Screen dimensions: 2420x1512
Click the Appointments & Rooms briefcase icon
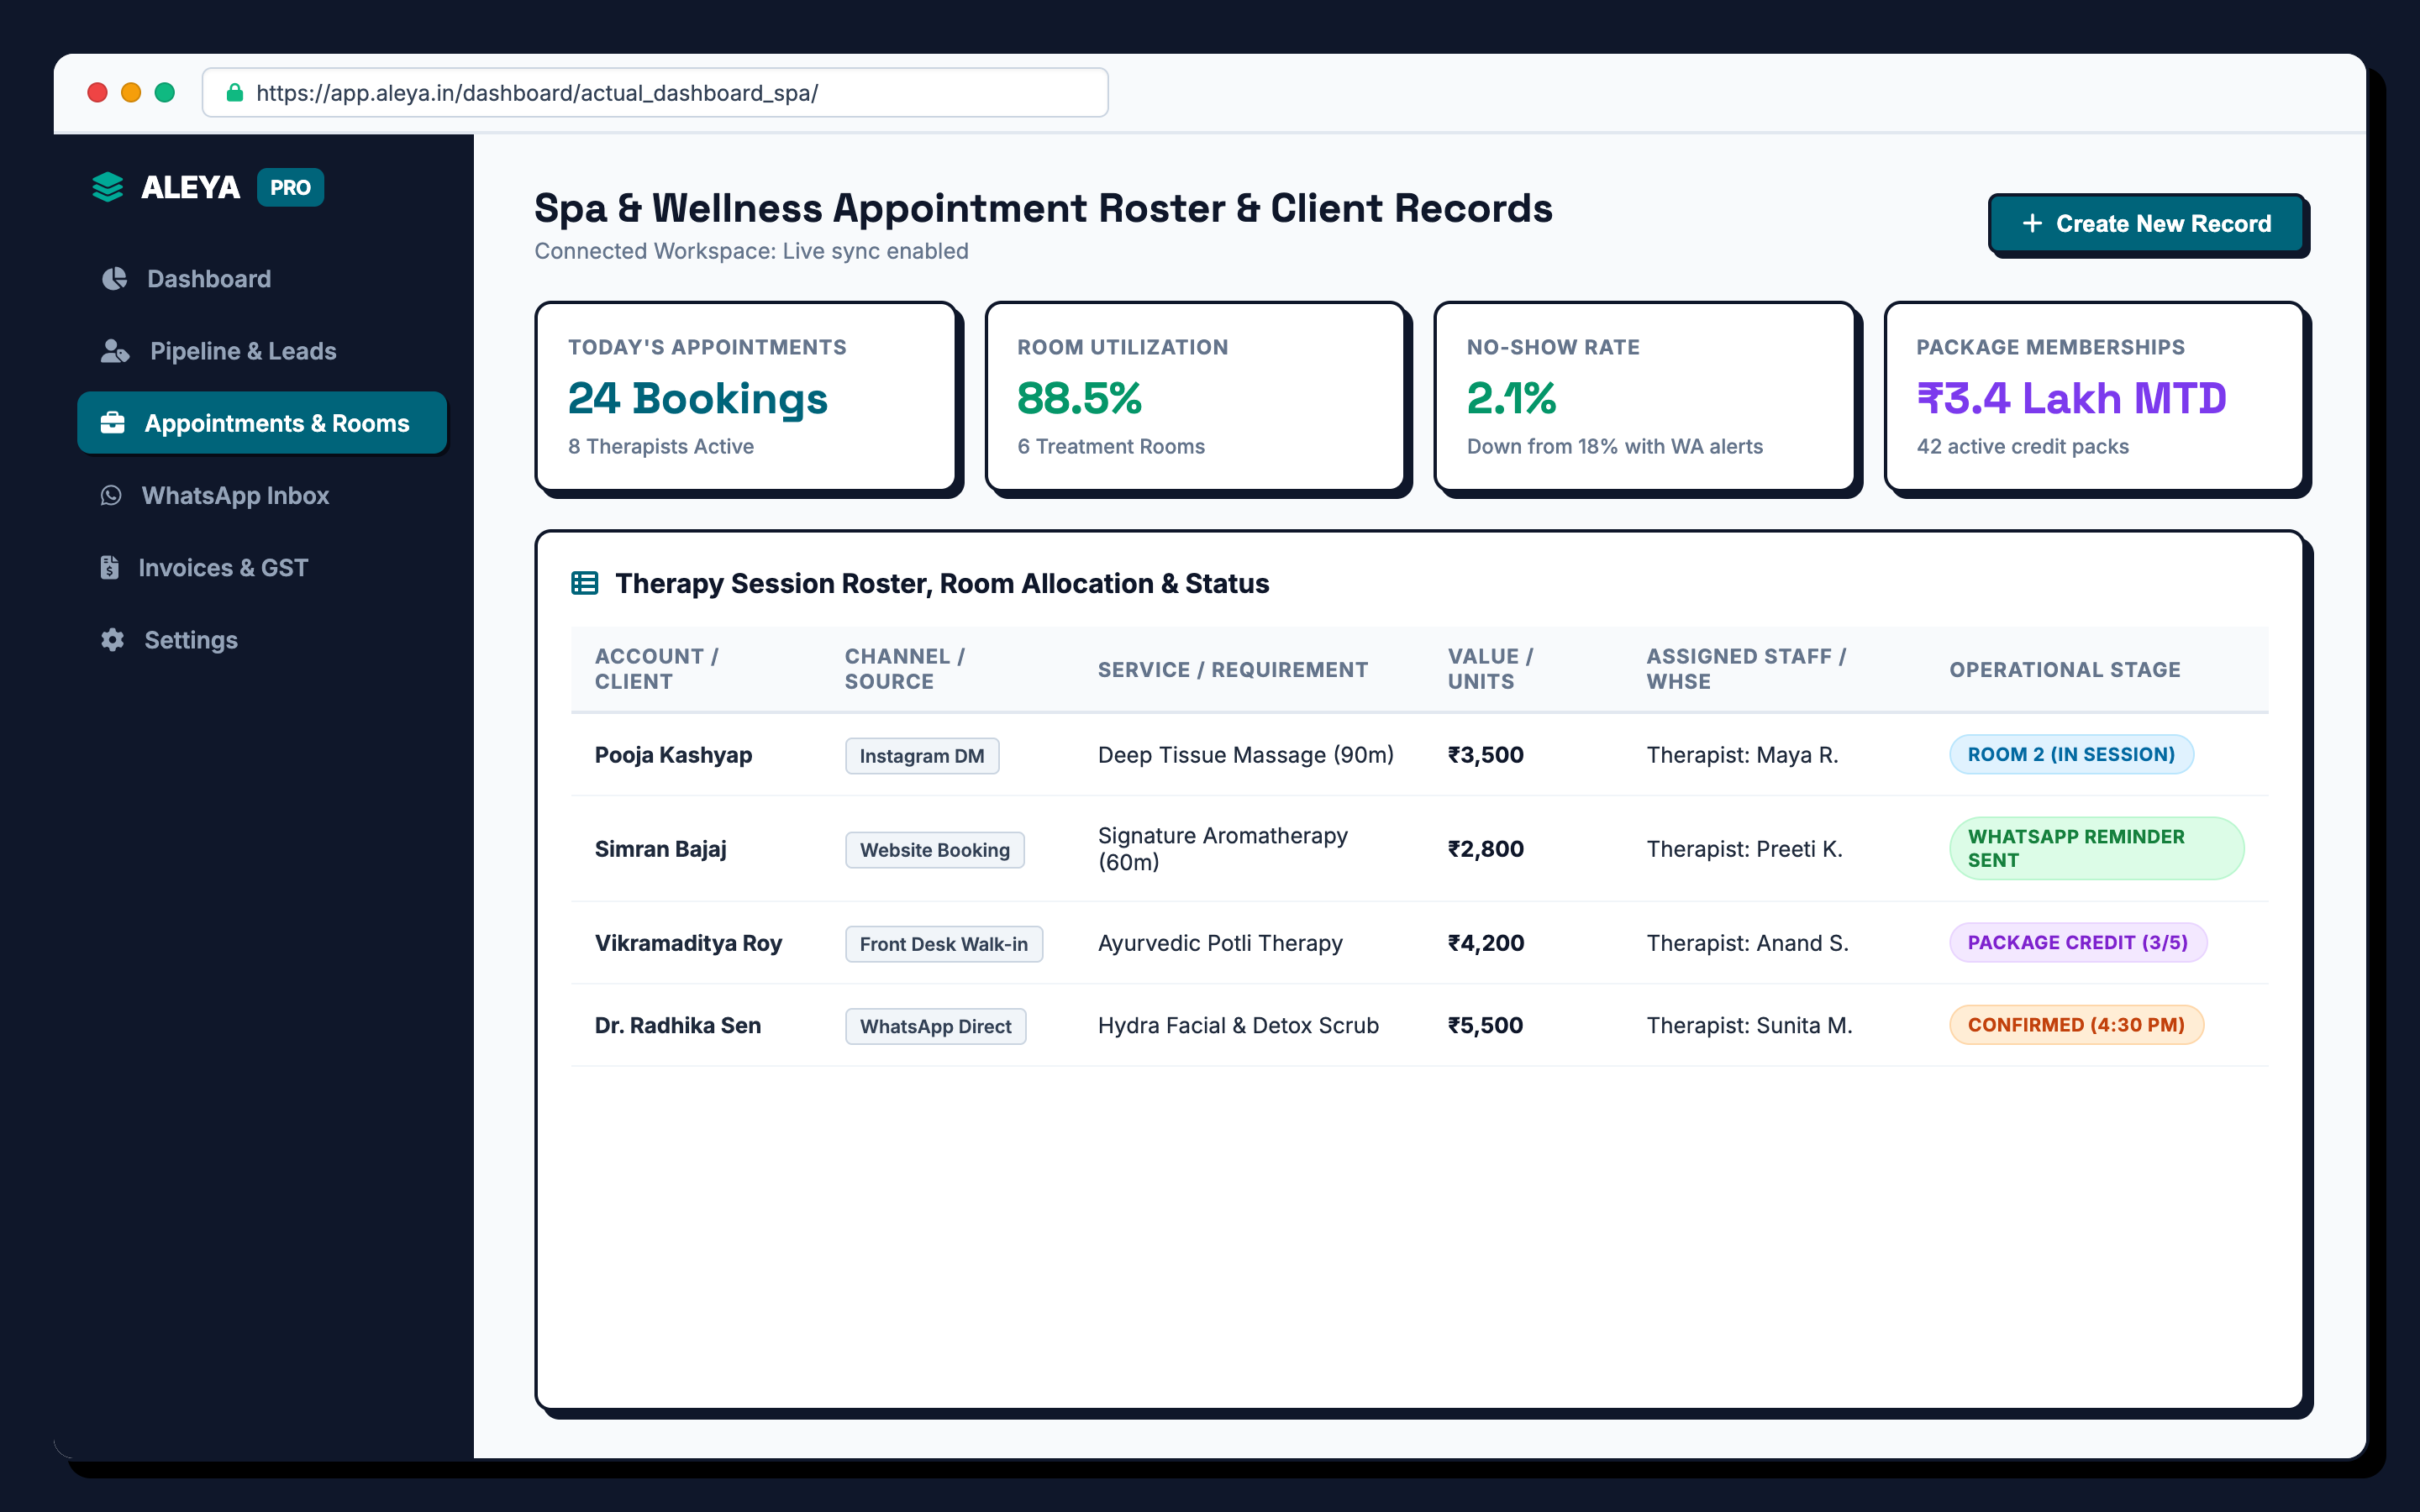coord(113,423)
